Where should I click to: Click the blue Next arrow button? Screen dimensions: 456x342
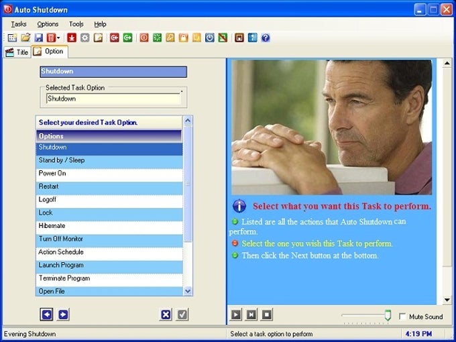point(63,315)
